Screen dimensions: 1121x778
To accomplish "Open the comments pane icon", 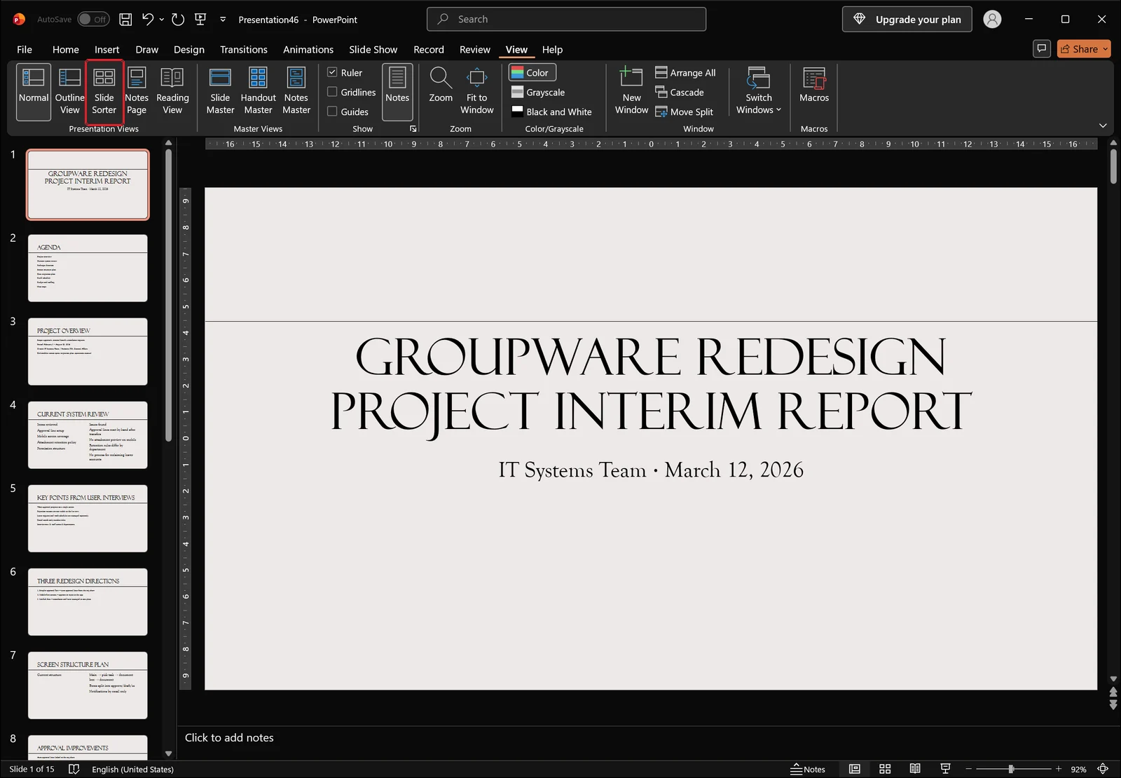I will (x=1042, y=48).
